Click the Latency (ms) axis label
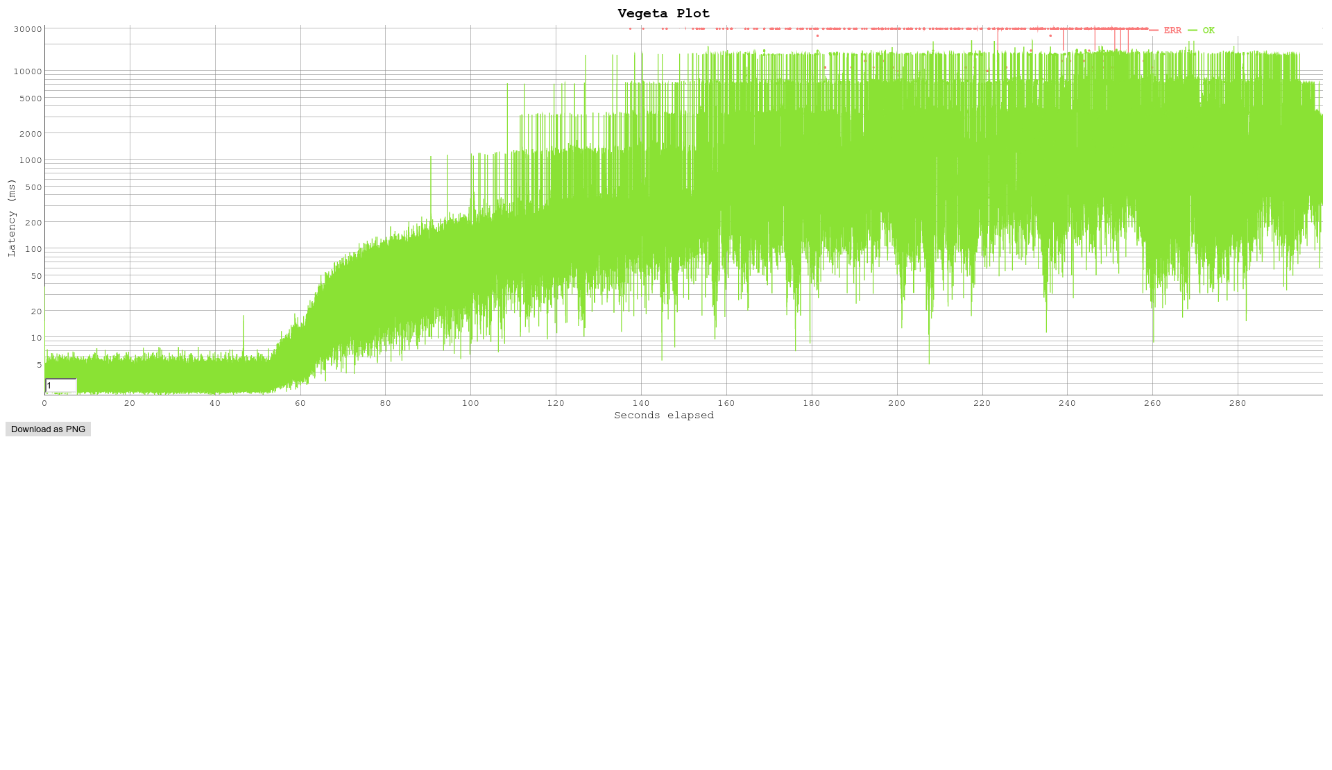The image size is (1332, 770). click(12, 218)
